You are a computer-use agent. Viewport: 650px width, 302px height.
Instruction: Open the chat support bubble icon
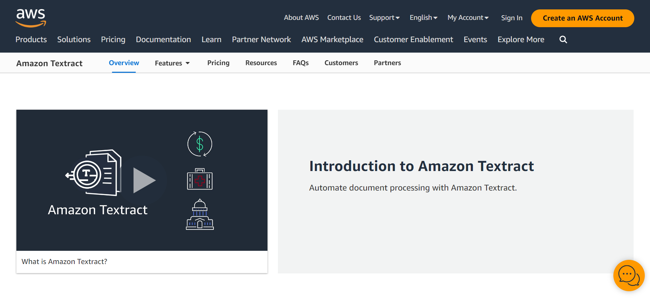click(x=629, y=276)
